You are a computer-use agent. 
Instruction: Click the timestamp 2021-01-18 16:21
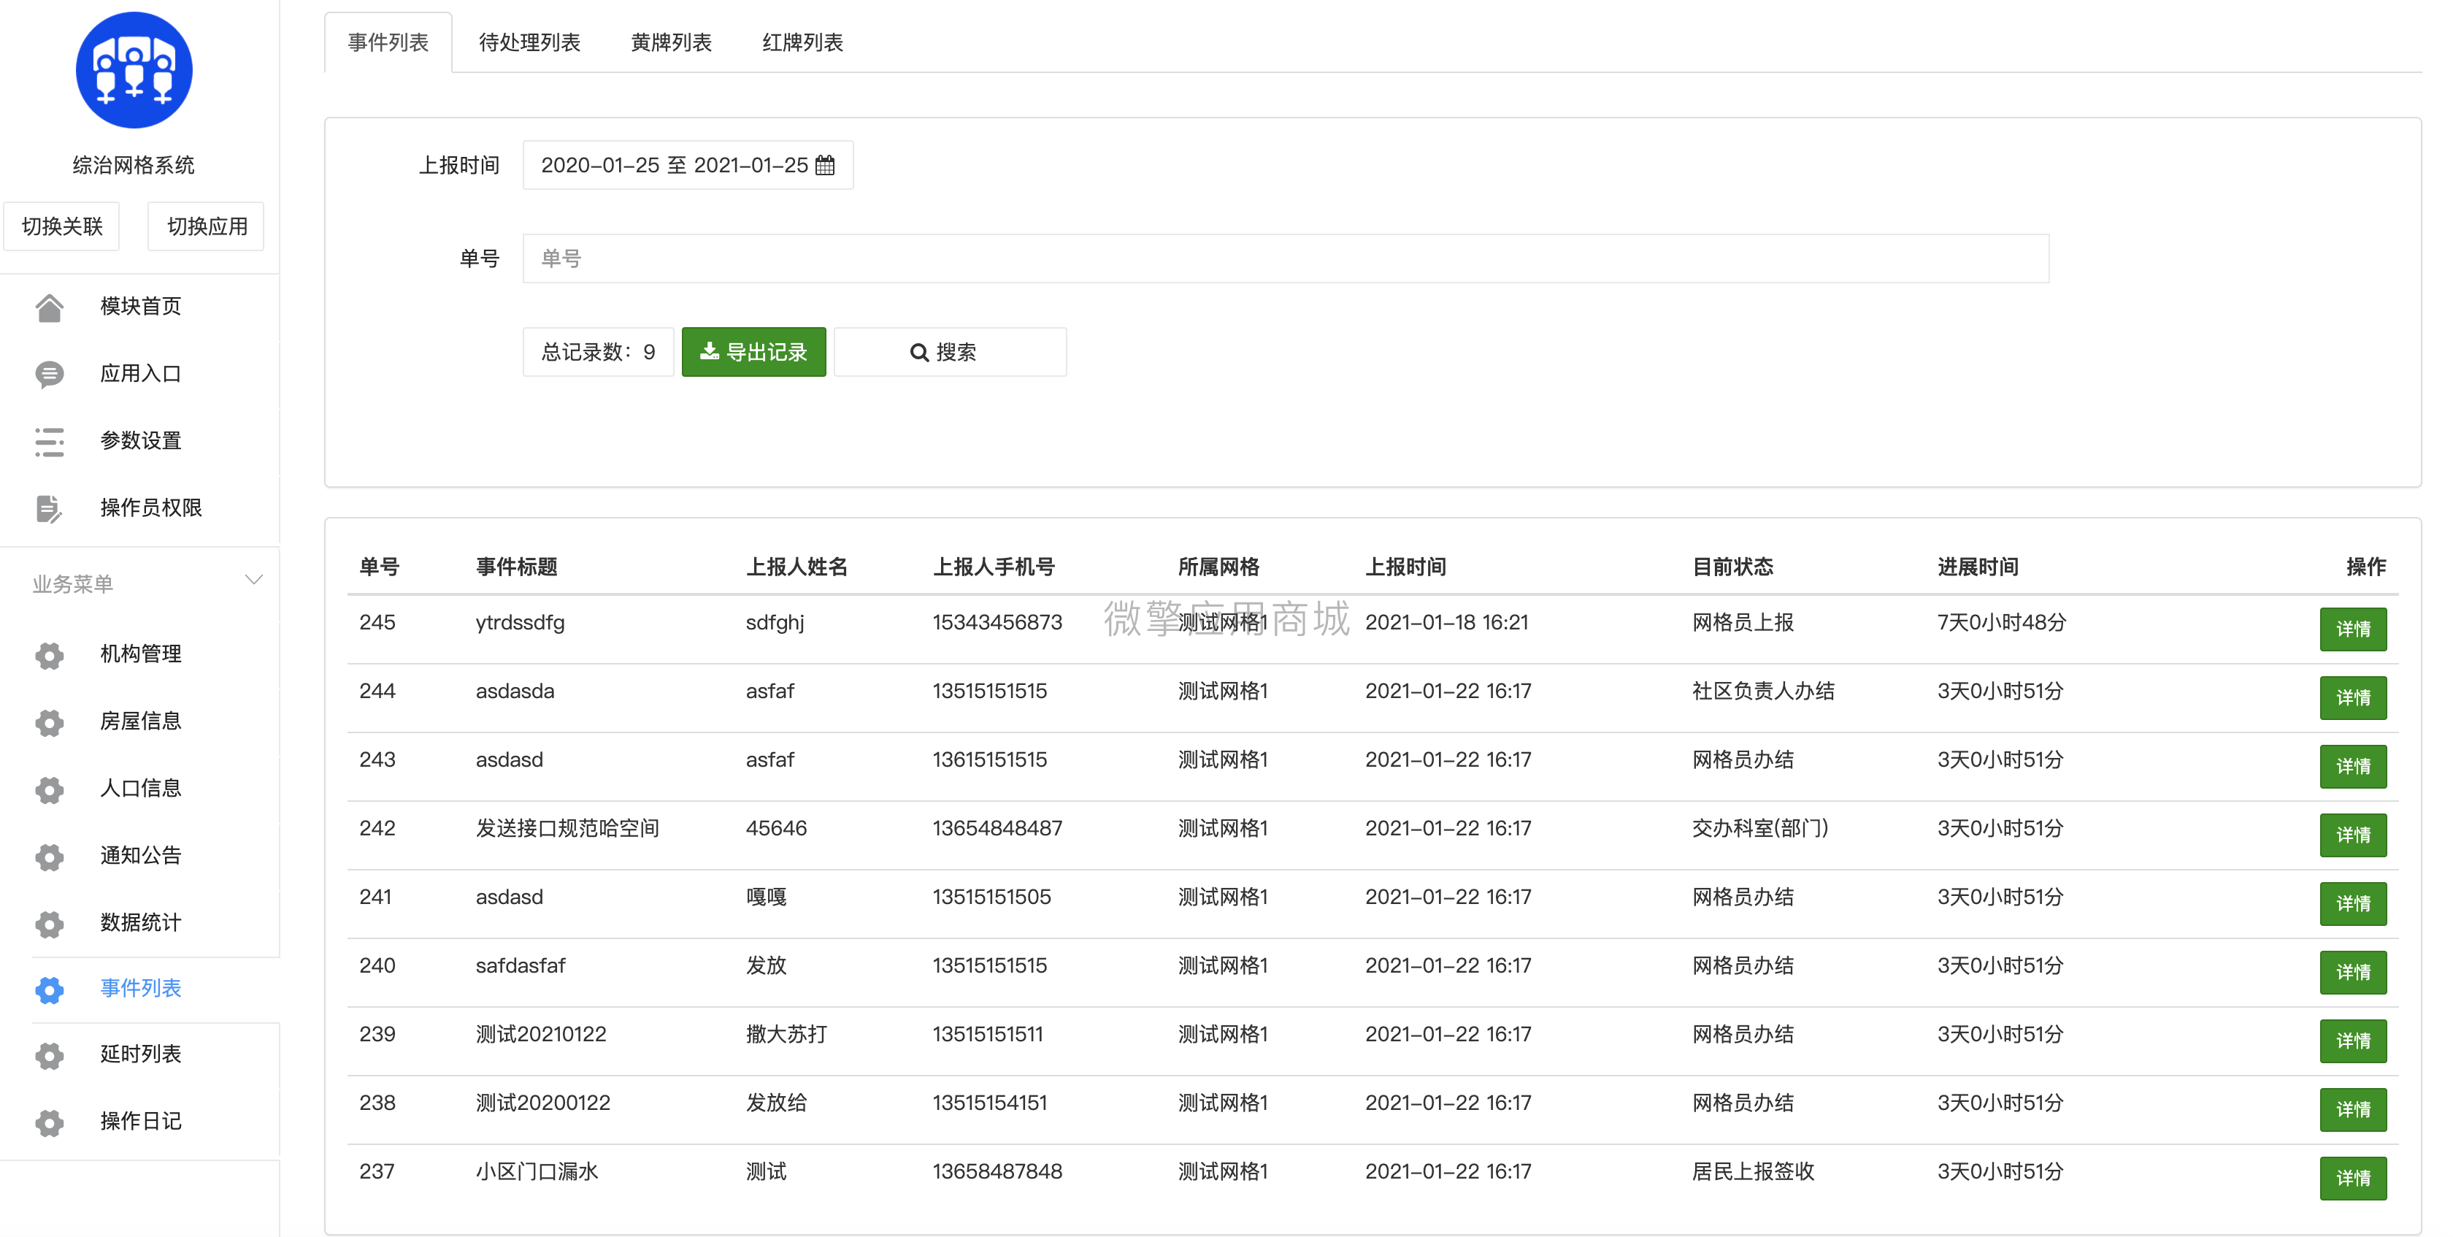(x=1446, y=622)
